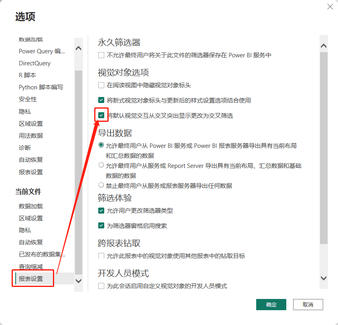Screen dimensions: 338x325
Task: Click the 确定 button
Action: (x=271, y=305)
